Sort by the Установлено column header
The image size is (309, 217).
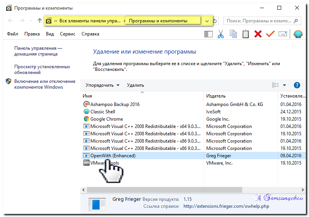293,96
